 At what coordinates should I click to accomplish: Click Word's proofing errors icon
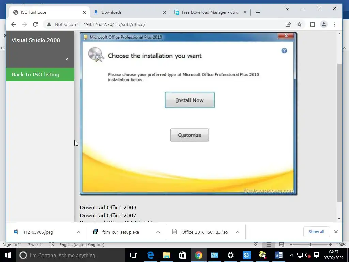pyautogui.click(x=51, y=244)
